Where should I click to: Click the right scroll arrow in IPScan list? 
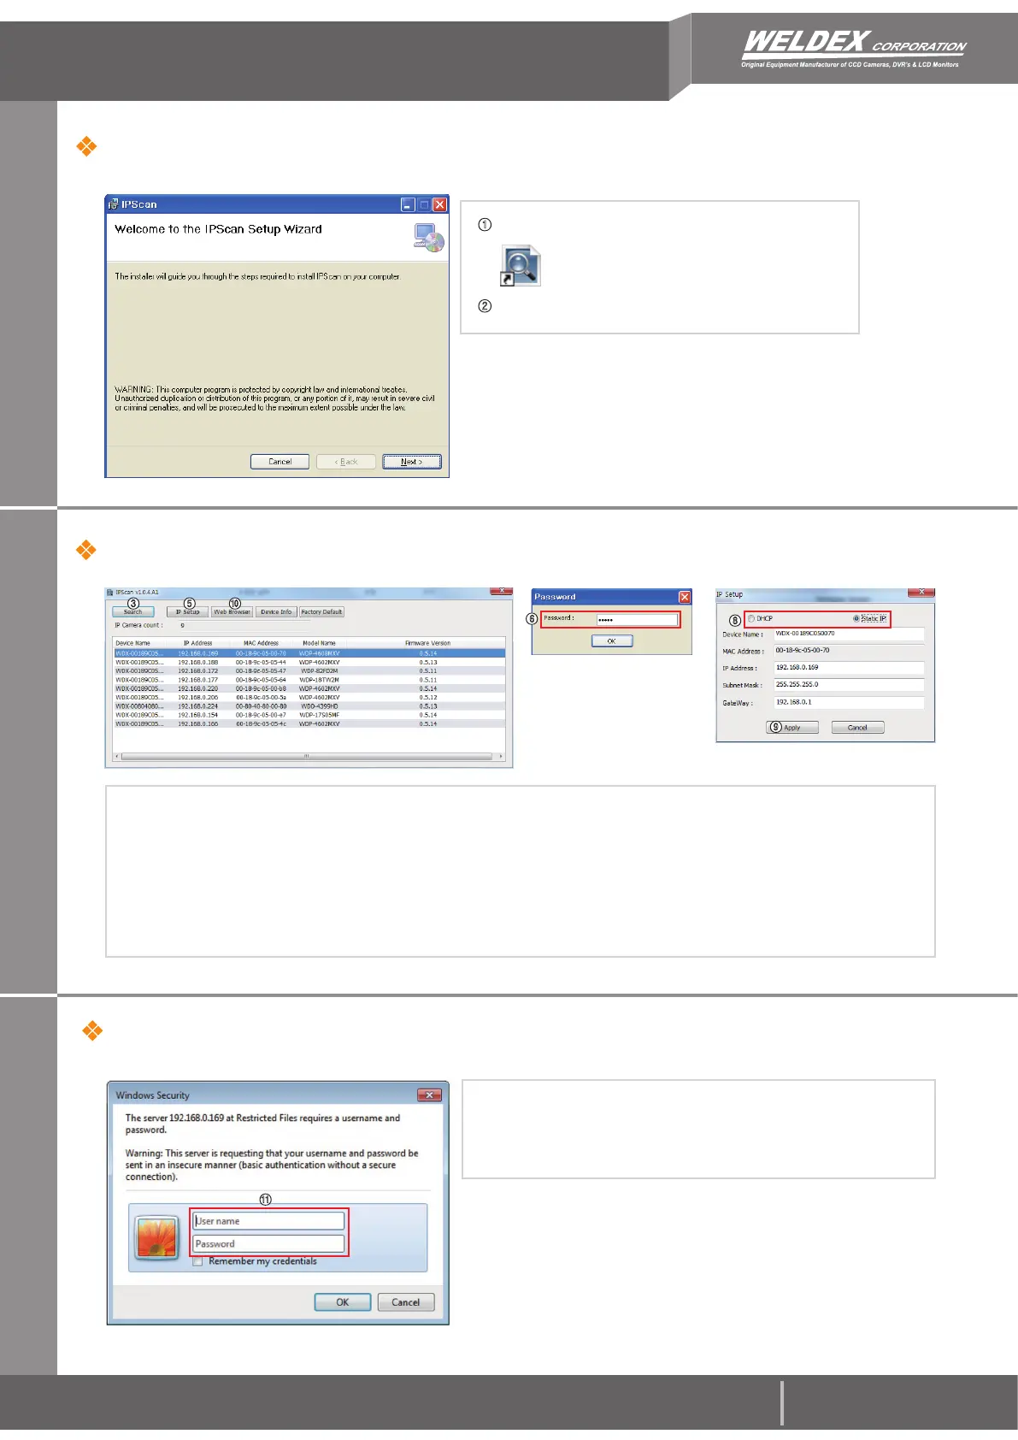tap(500, 756)
